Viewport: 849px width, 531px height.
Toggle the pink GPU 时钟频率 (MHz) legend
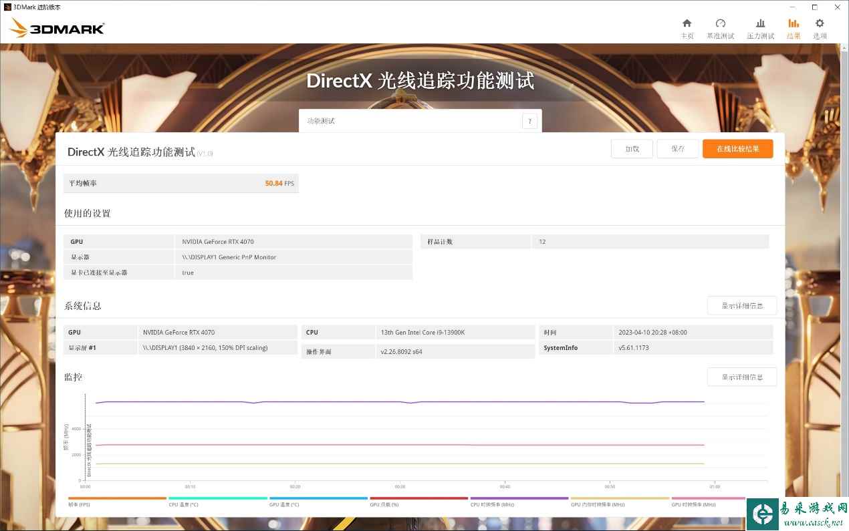click(708, 501)
